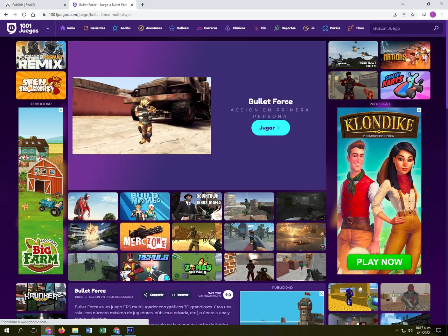Viewport: 448px width, 336px height.
Task: Click the install app icon in address bar
Action: coord(394,14)
